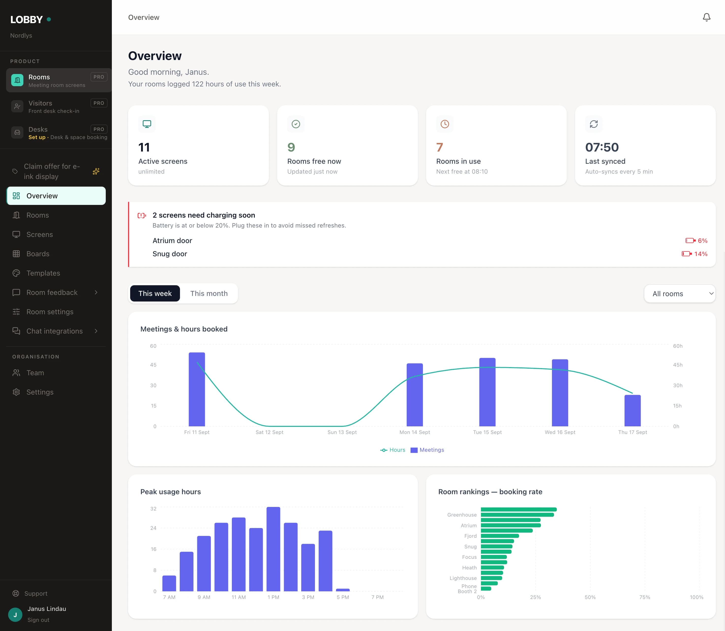Click Set up link under Desks
The height and width of the screenshot is (631, 725).
coord(37,137)
